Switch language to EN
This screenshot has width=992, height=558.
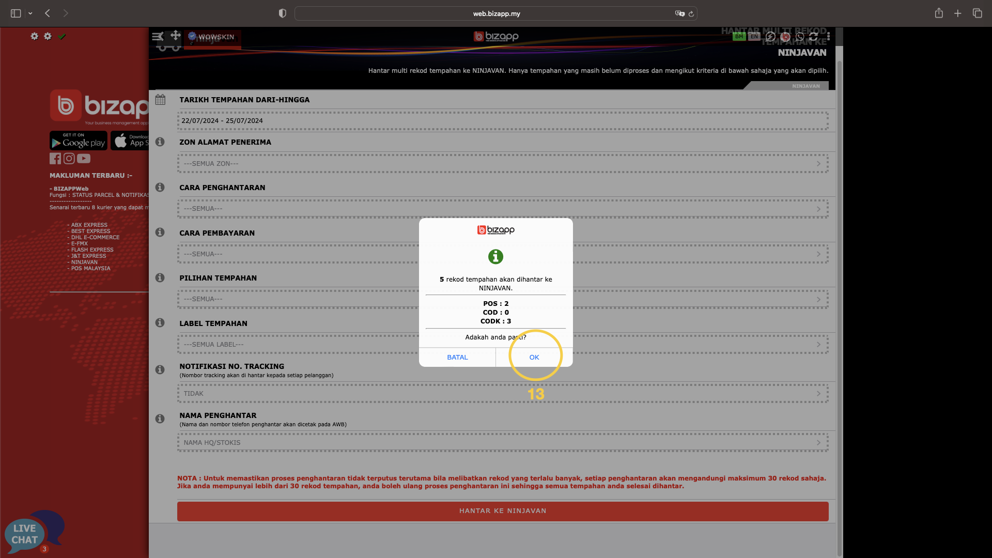tap(754, 36)
